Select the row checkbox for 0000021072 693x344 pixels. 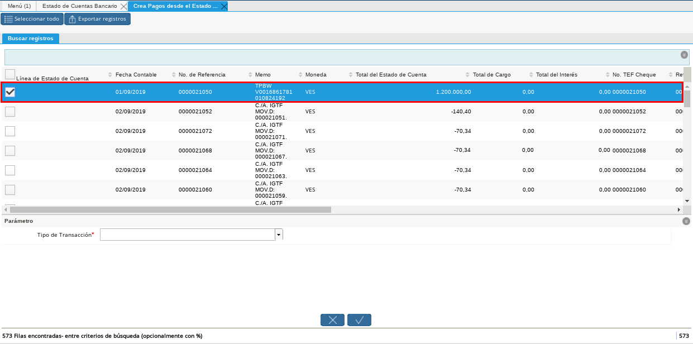point(10,131)
